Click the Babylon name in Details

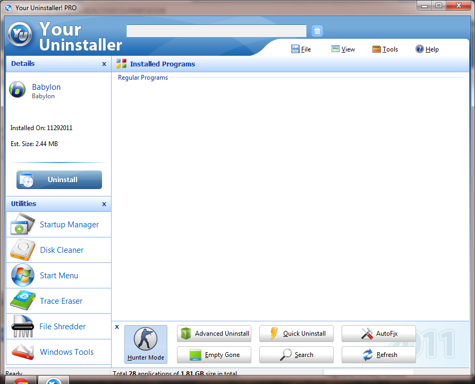46,87
